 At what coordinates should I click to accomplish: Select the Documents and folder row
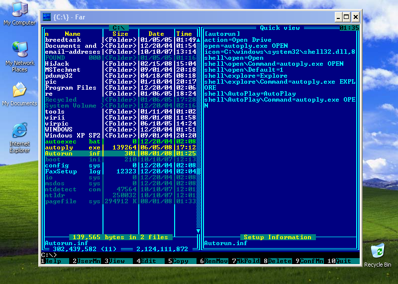120,46
